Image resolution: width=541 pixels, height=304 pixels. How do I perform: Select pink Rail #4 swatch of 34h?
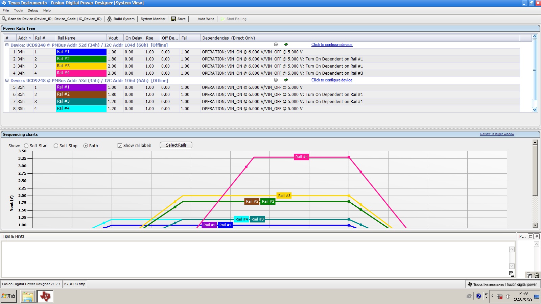(81, 73)
